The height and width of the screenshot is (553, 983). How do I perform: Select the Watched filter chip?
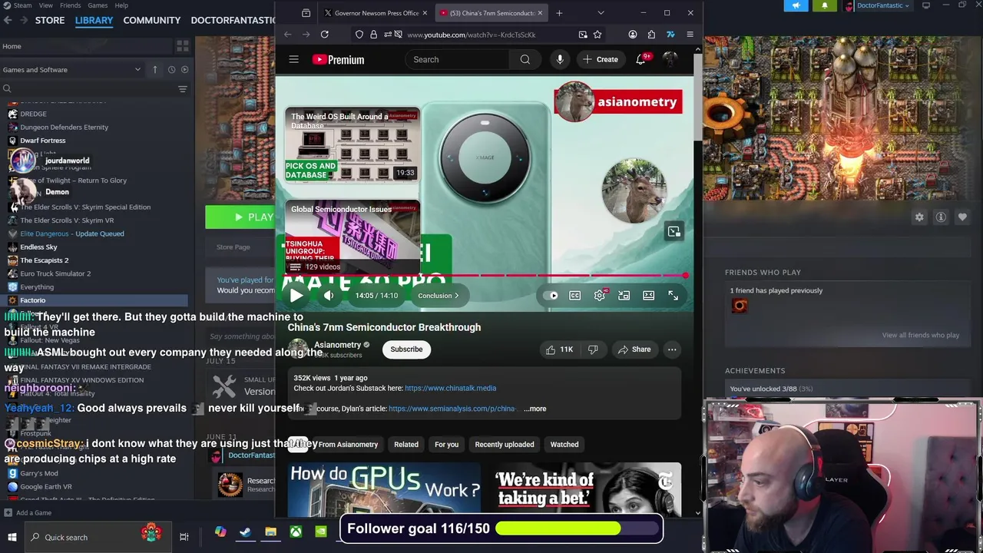click(564, 445)
